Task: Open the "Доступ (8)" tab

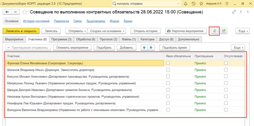Action: click(166, 39)
